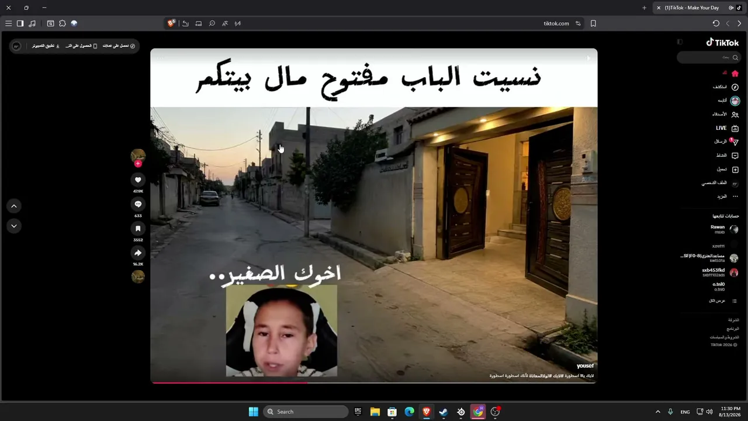Open the TikTok logo home link
Viewport: 748px width, 421px height.
pyautogui.click(x=722, y=42)
